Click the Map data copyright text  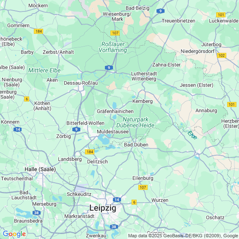click(183, 236)
